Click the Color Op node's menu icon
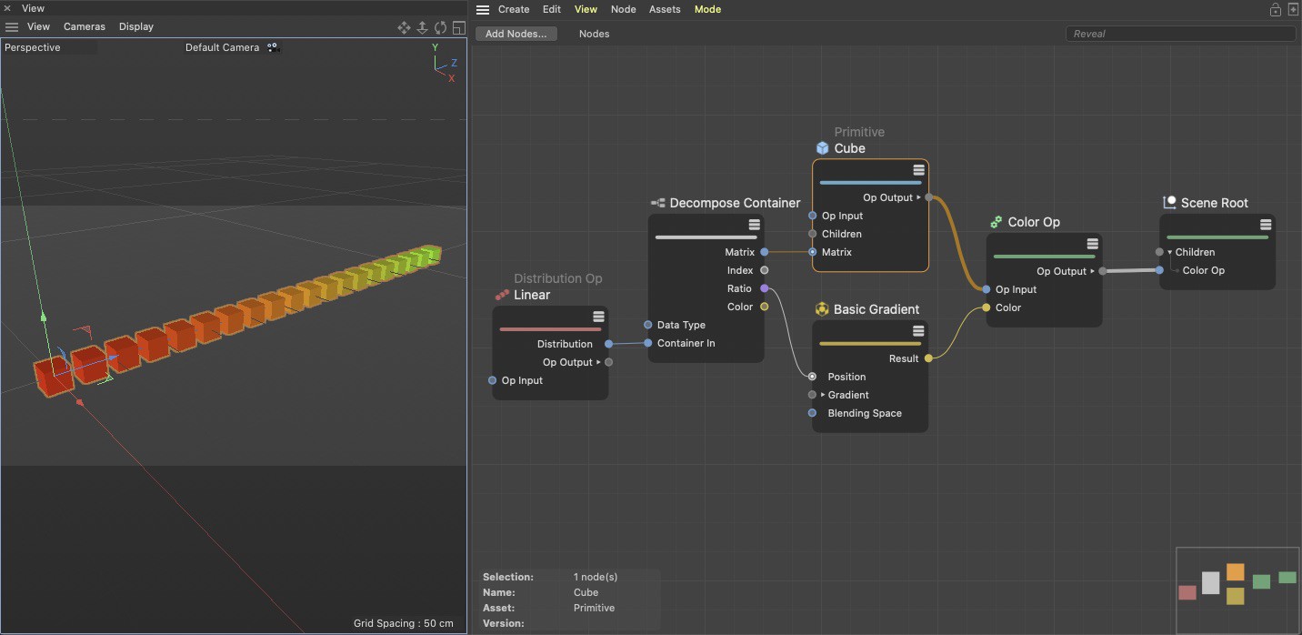 1092,244
